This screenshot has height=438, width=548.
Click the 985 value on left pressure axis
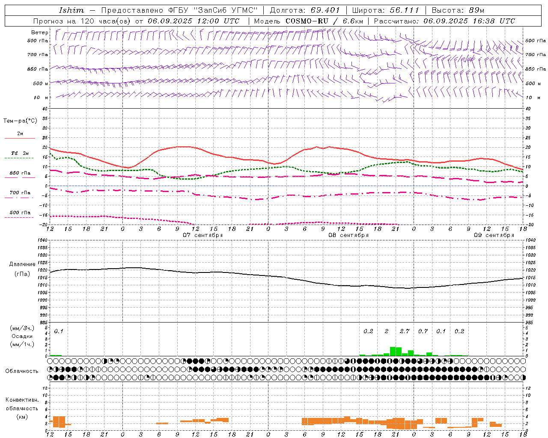coord(43,323)
